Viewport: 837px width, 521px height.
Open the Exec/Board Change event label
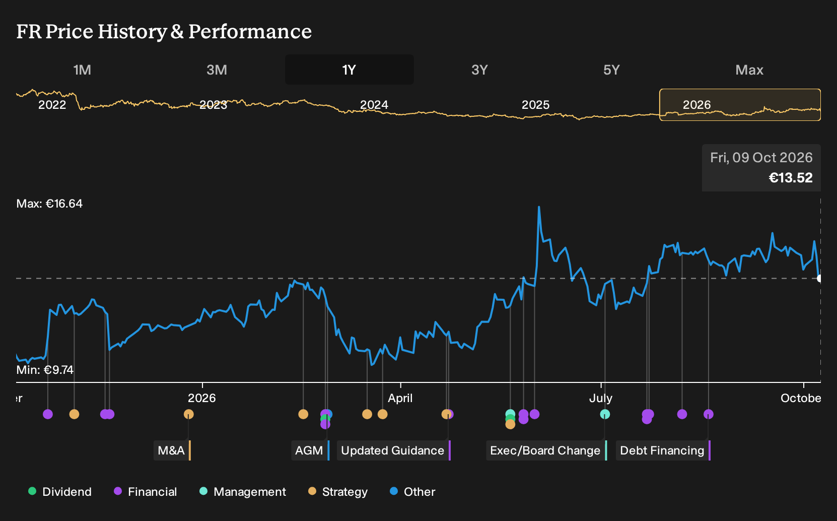click(x=546, y=450)
